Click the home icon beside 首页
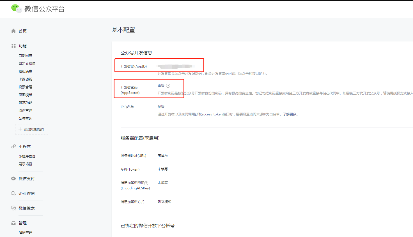The image size is (413, 237). (13, 31)
